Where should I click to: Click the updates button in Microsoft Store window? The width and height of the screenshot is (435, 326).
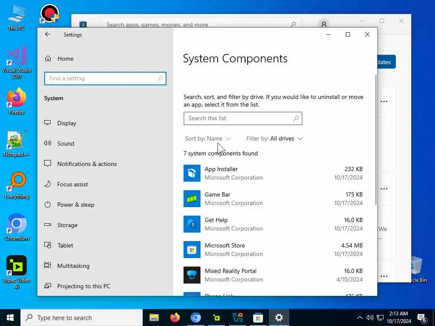pos(386,62)
